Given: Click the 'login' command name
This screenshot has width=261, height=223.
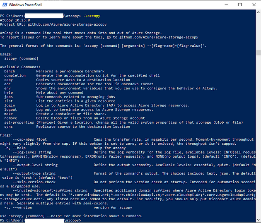Looking at the screenshot, I should [x=10, y=106].
